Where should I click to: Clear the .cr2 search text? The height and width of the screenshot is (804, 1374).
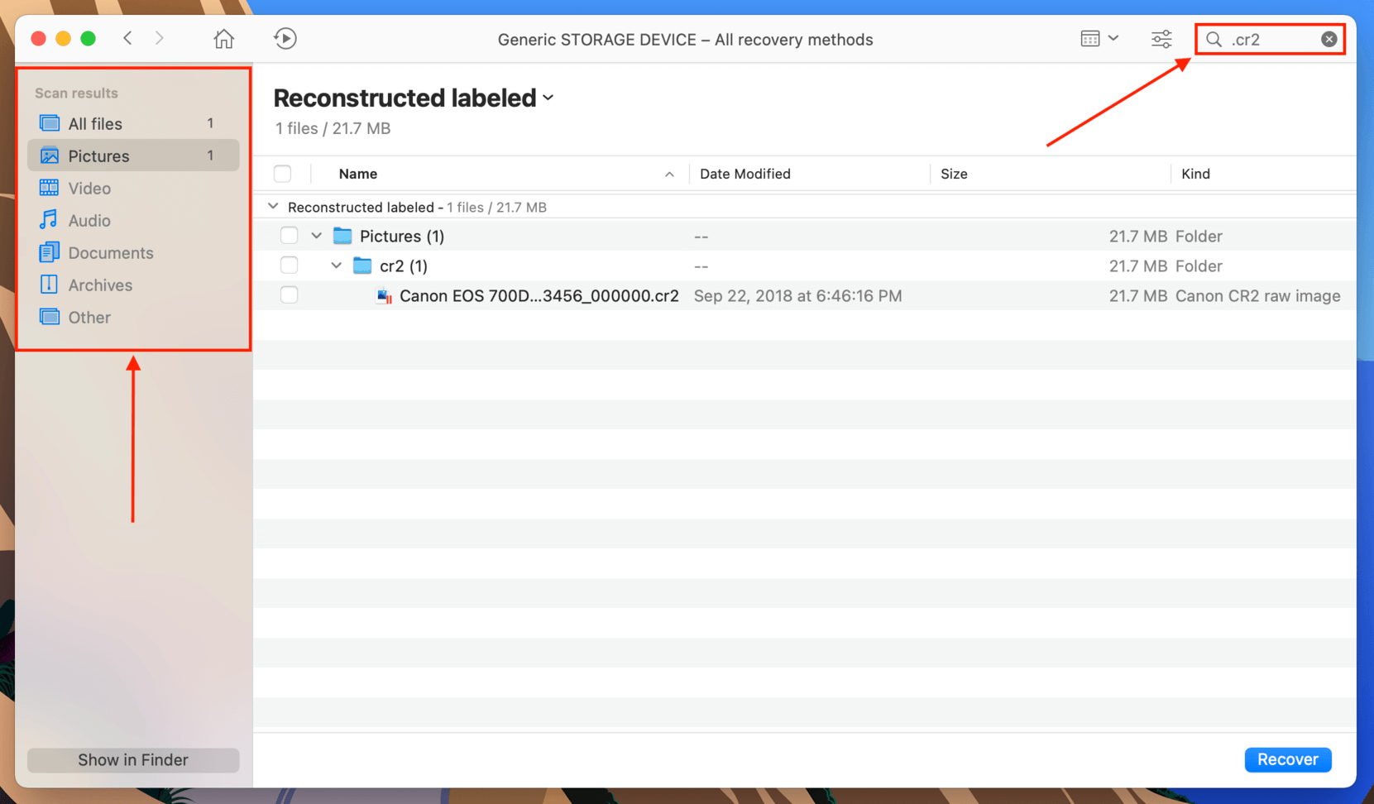[1329, 39]
